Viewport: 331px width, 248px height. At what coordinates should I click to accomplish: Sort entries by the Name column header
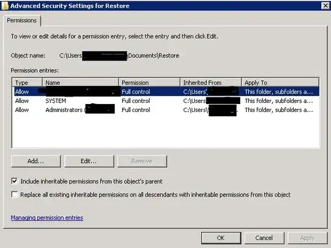click(x=81, y=83)
